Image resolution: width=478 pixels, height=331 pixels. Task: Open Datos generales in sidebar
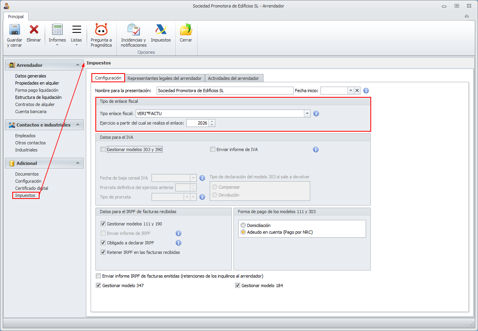pyautogui.click(x=30, y=76)
